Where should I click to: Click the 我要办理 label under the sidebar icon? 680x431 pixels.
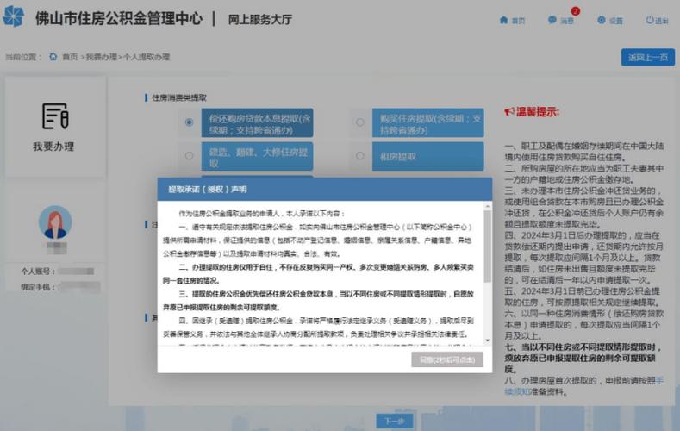click(53, 147)
